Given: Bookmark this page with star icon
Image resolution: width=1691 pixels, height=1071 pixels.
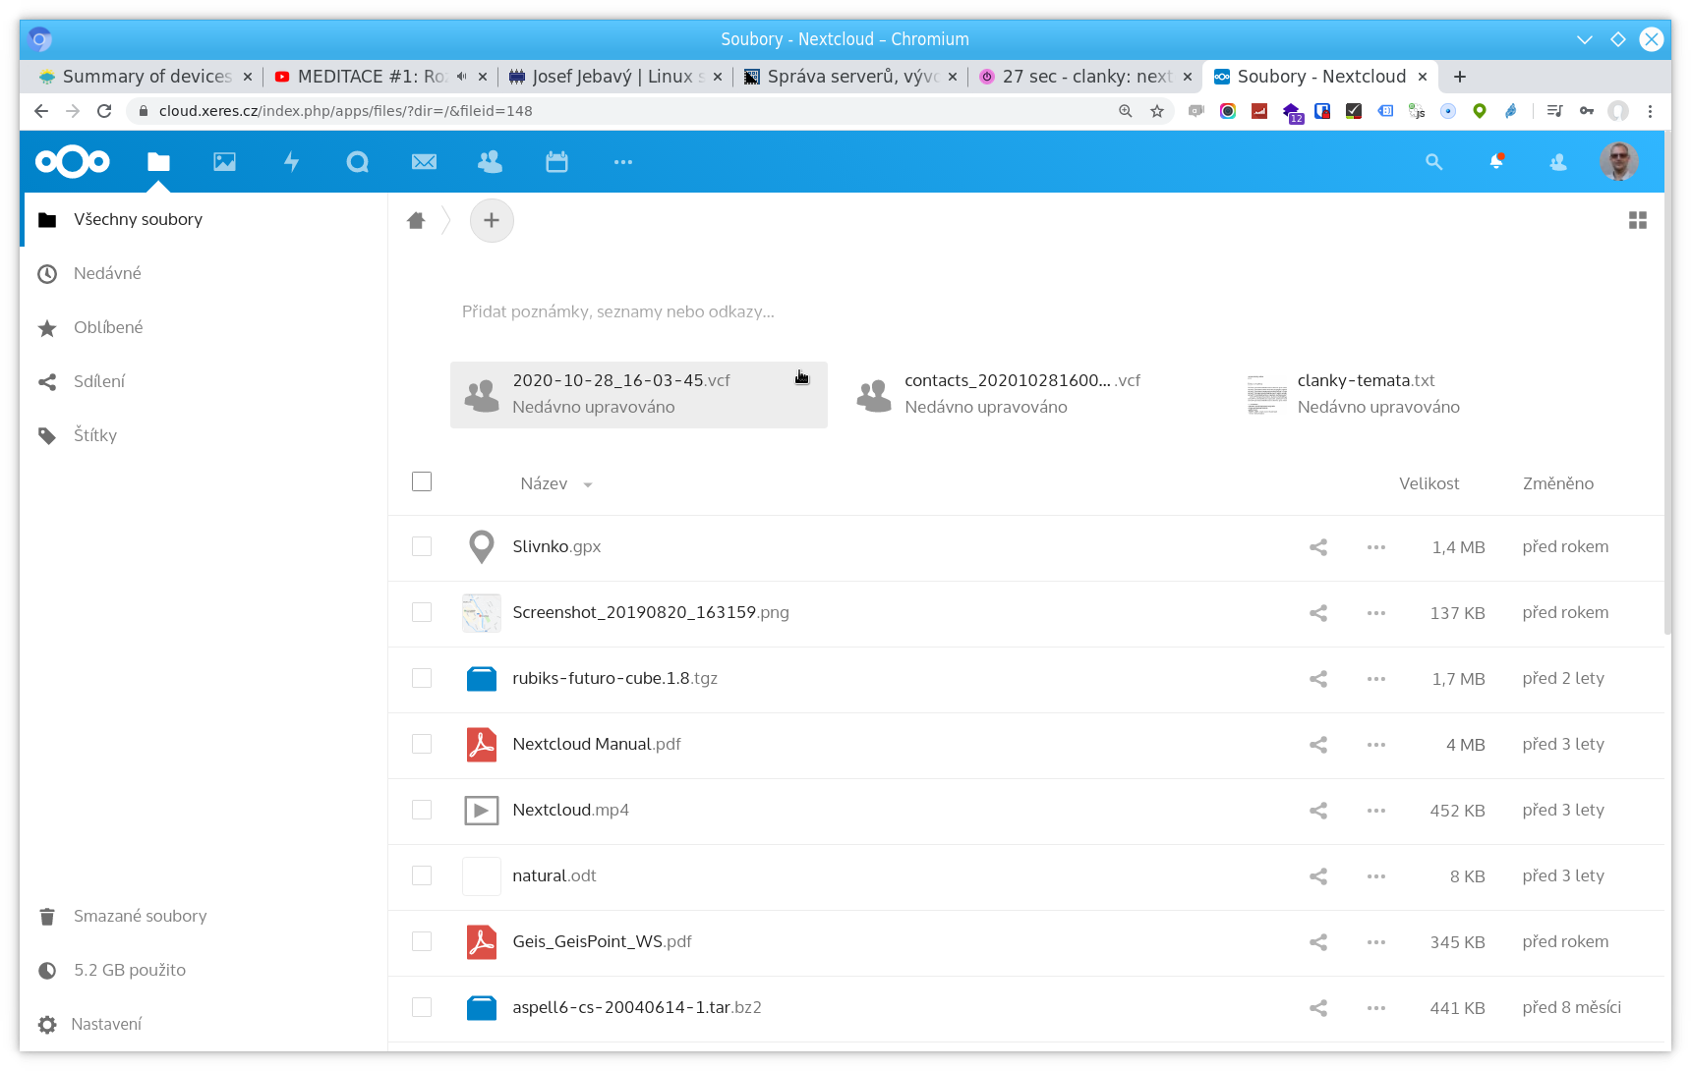Looking at the screenshot, I should [1157, 111].
